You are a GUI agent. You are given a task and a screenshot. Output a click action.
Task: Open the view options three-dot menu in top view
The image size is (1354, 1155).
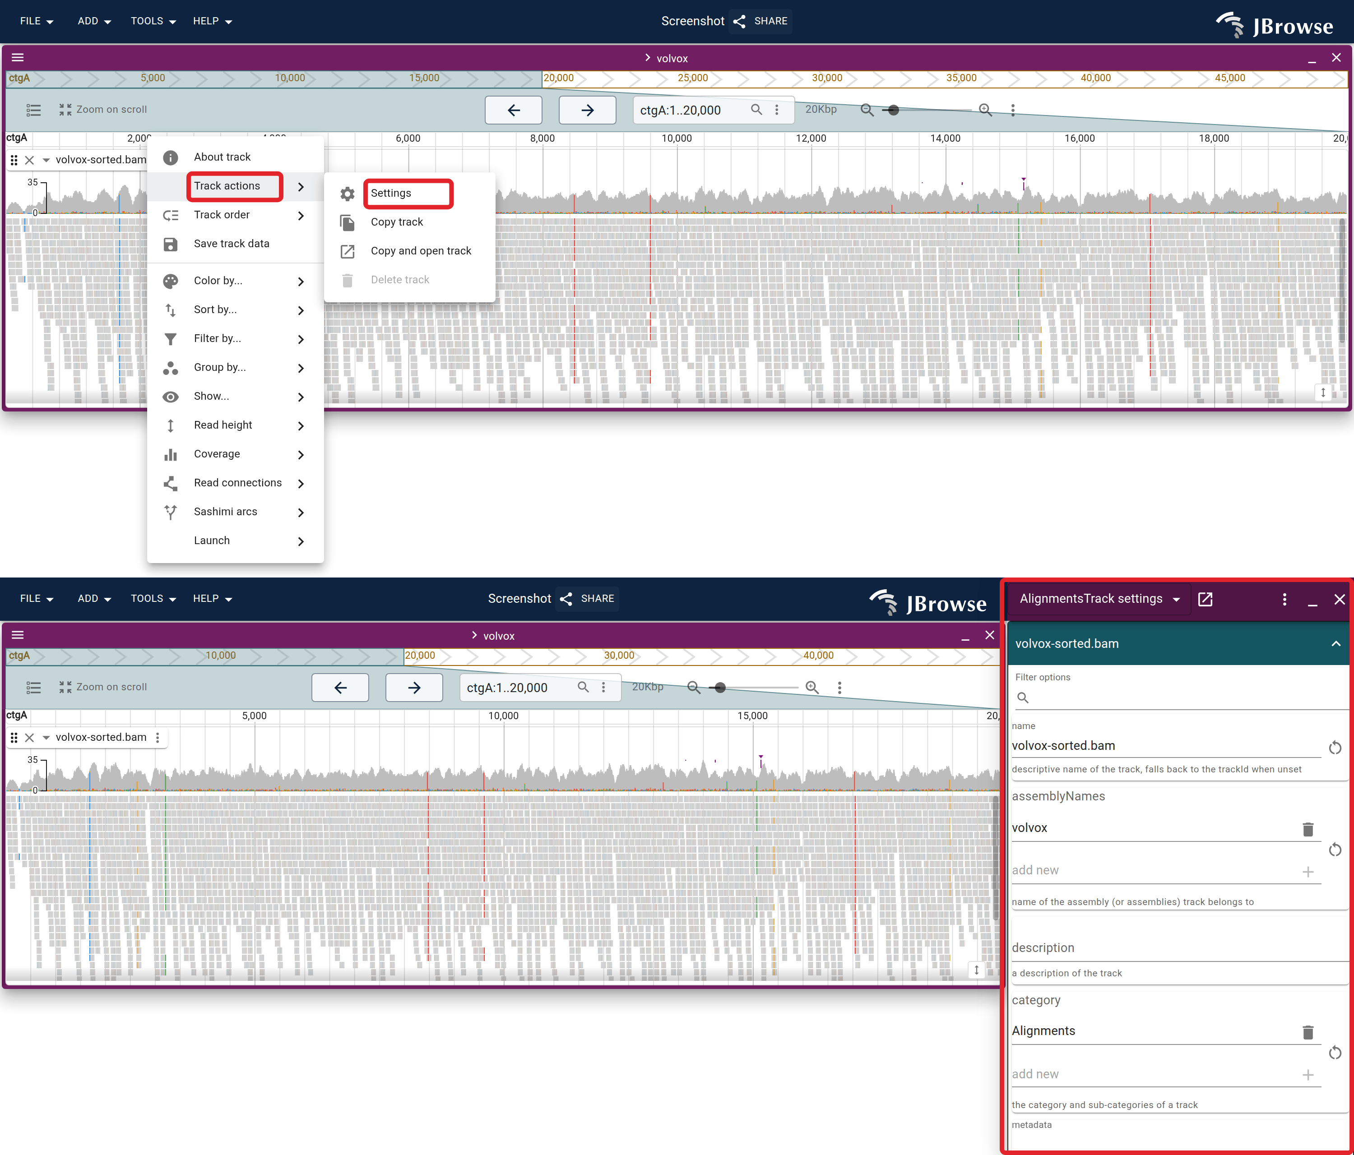pyautogui.click(x=1013, y=110)
